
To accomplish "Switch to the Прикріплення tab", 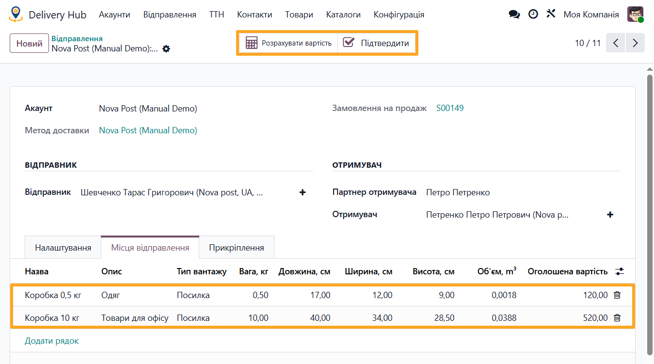I will click(x=237, y=248).
